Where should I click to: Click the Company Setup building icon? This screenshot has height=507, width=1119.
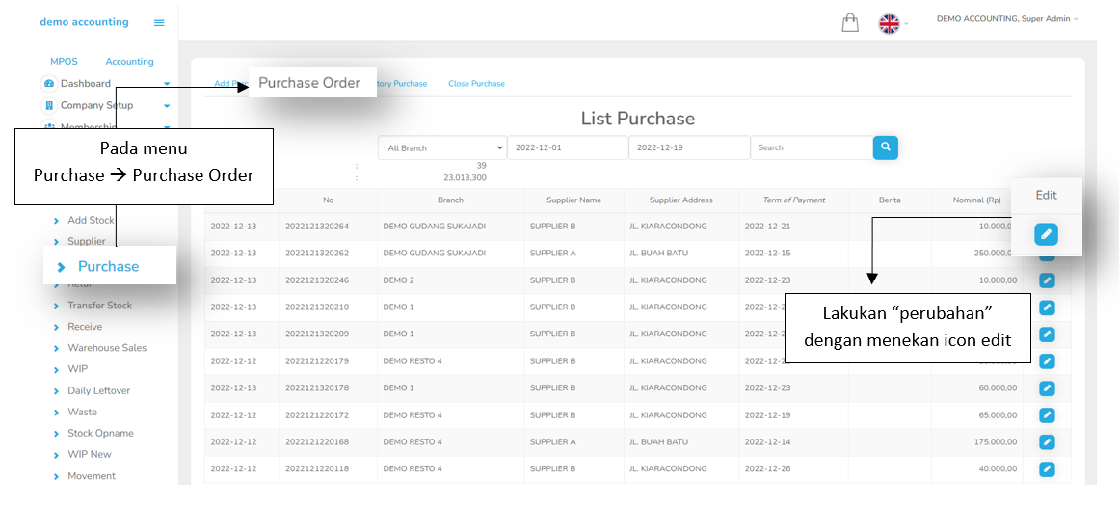coord(49,105)
